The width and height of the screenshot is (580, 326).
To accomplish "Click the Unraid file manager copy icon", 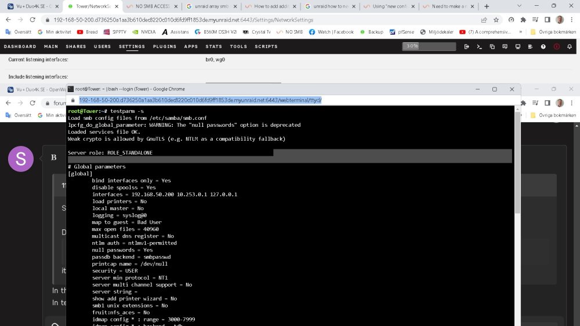I will [x=492, y=46].
